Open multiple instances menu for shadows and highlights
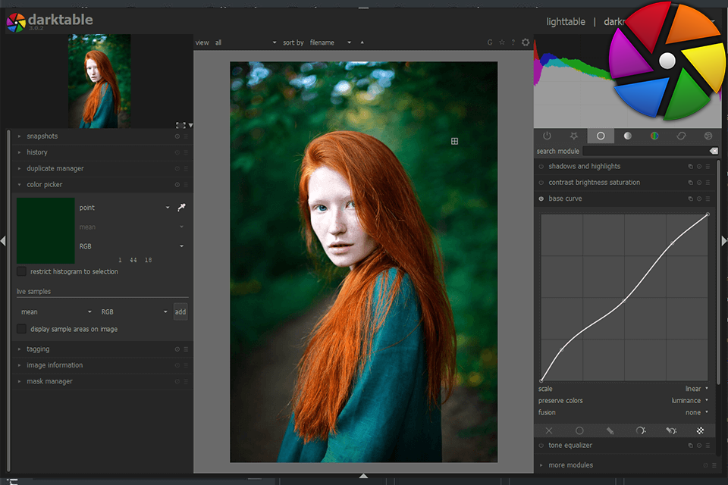This screenshot has width=728, height=485. click(x=690, y=166)
